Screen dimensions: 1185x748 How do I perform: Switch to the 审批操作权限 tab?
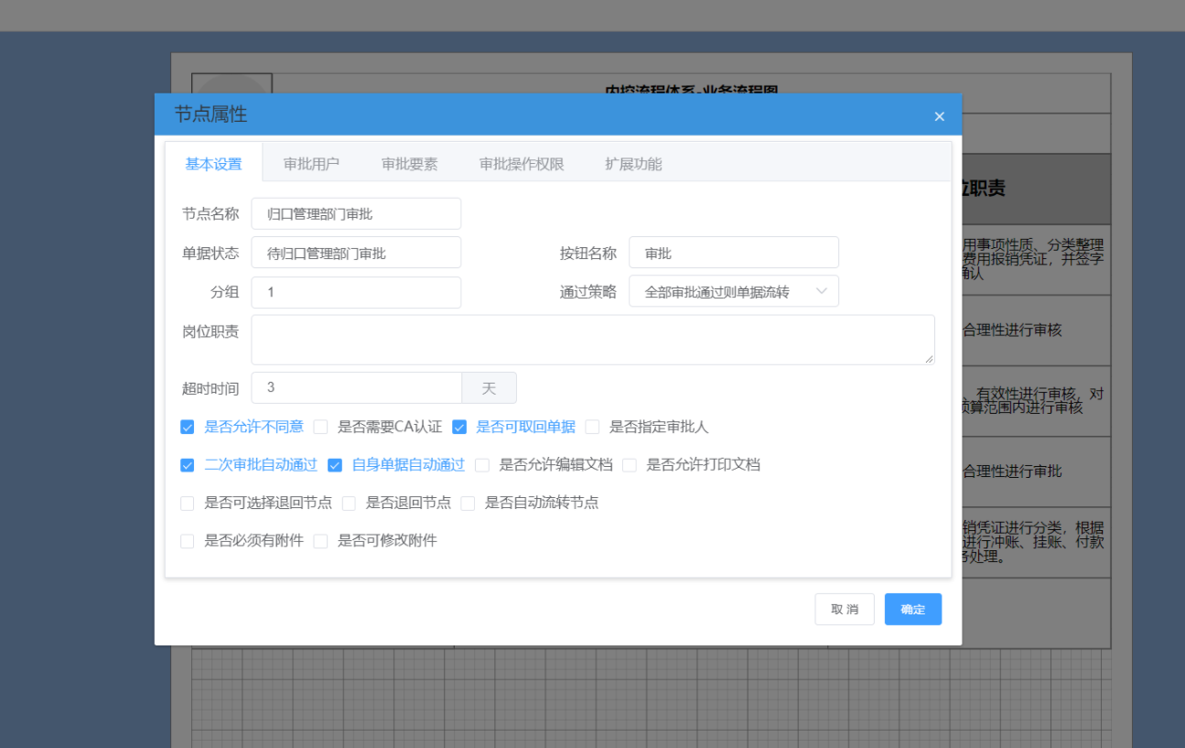[522, 164]
